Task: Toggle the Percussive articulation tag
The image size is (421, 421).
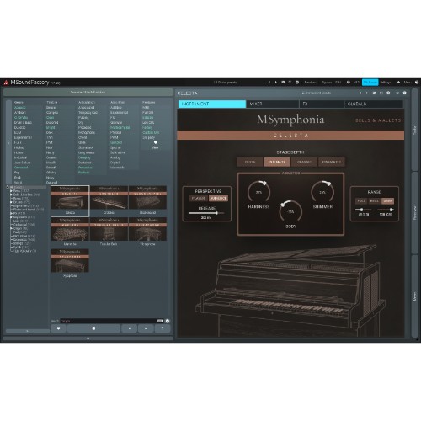Action: pyautogui.click(x=85, y=168)
